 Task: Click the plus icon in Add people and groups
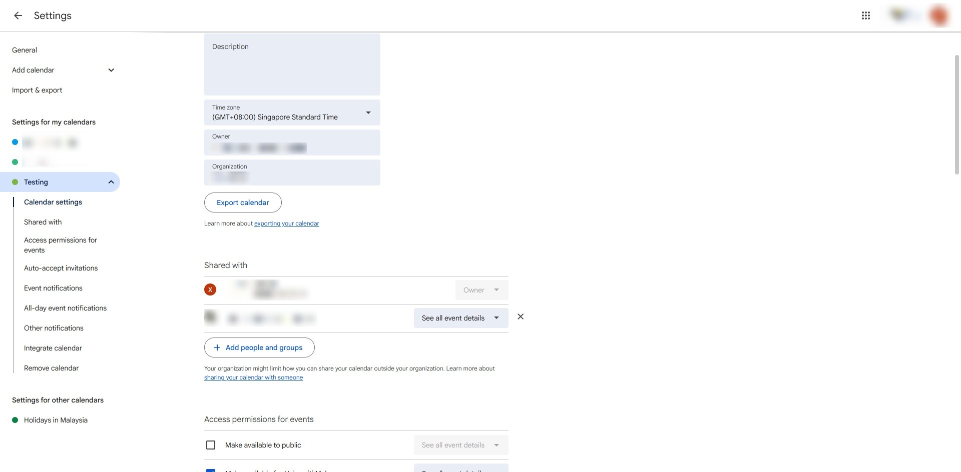[217, 347]
